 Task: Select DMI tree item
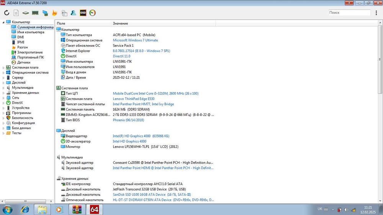coord(21,37)
